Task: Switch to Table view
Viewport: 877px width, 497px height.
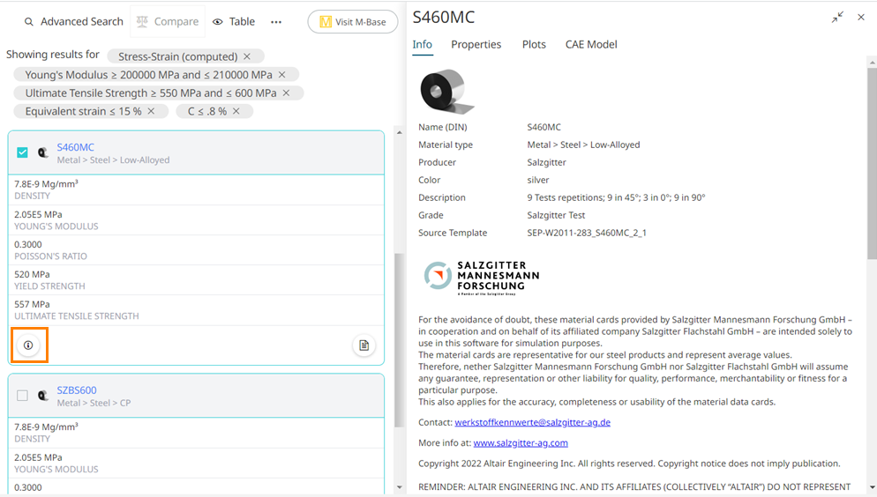Action: pos(234,22)
